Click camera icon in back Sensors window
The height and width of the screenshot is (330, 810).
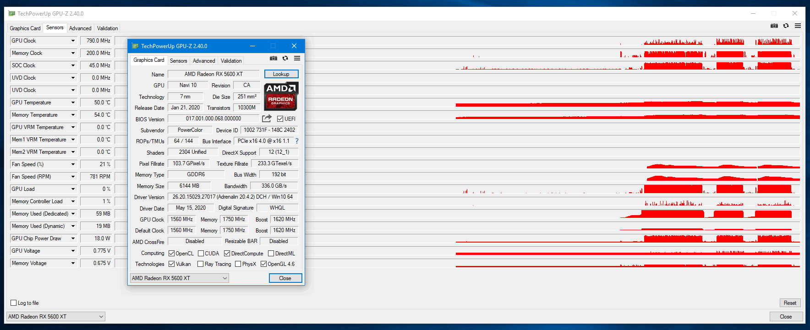pos(774,26)
